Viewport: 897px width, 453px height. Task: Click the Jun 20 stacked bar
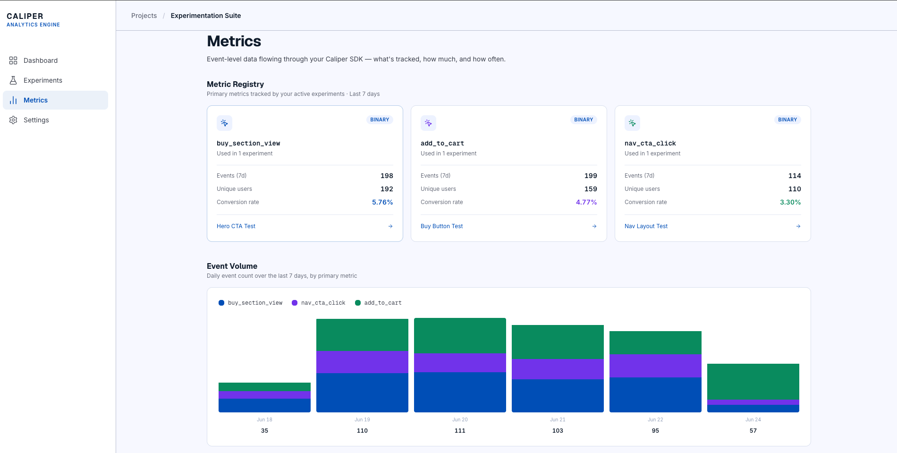click(x=460, y=365)
